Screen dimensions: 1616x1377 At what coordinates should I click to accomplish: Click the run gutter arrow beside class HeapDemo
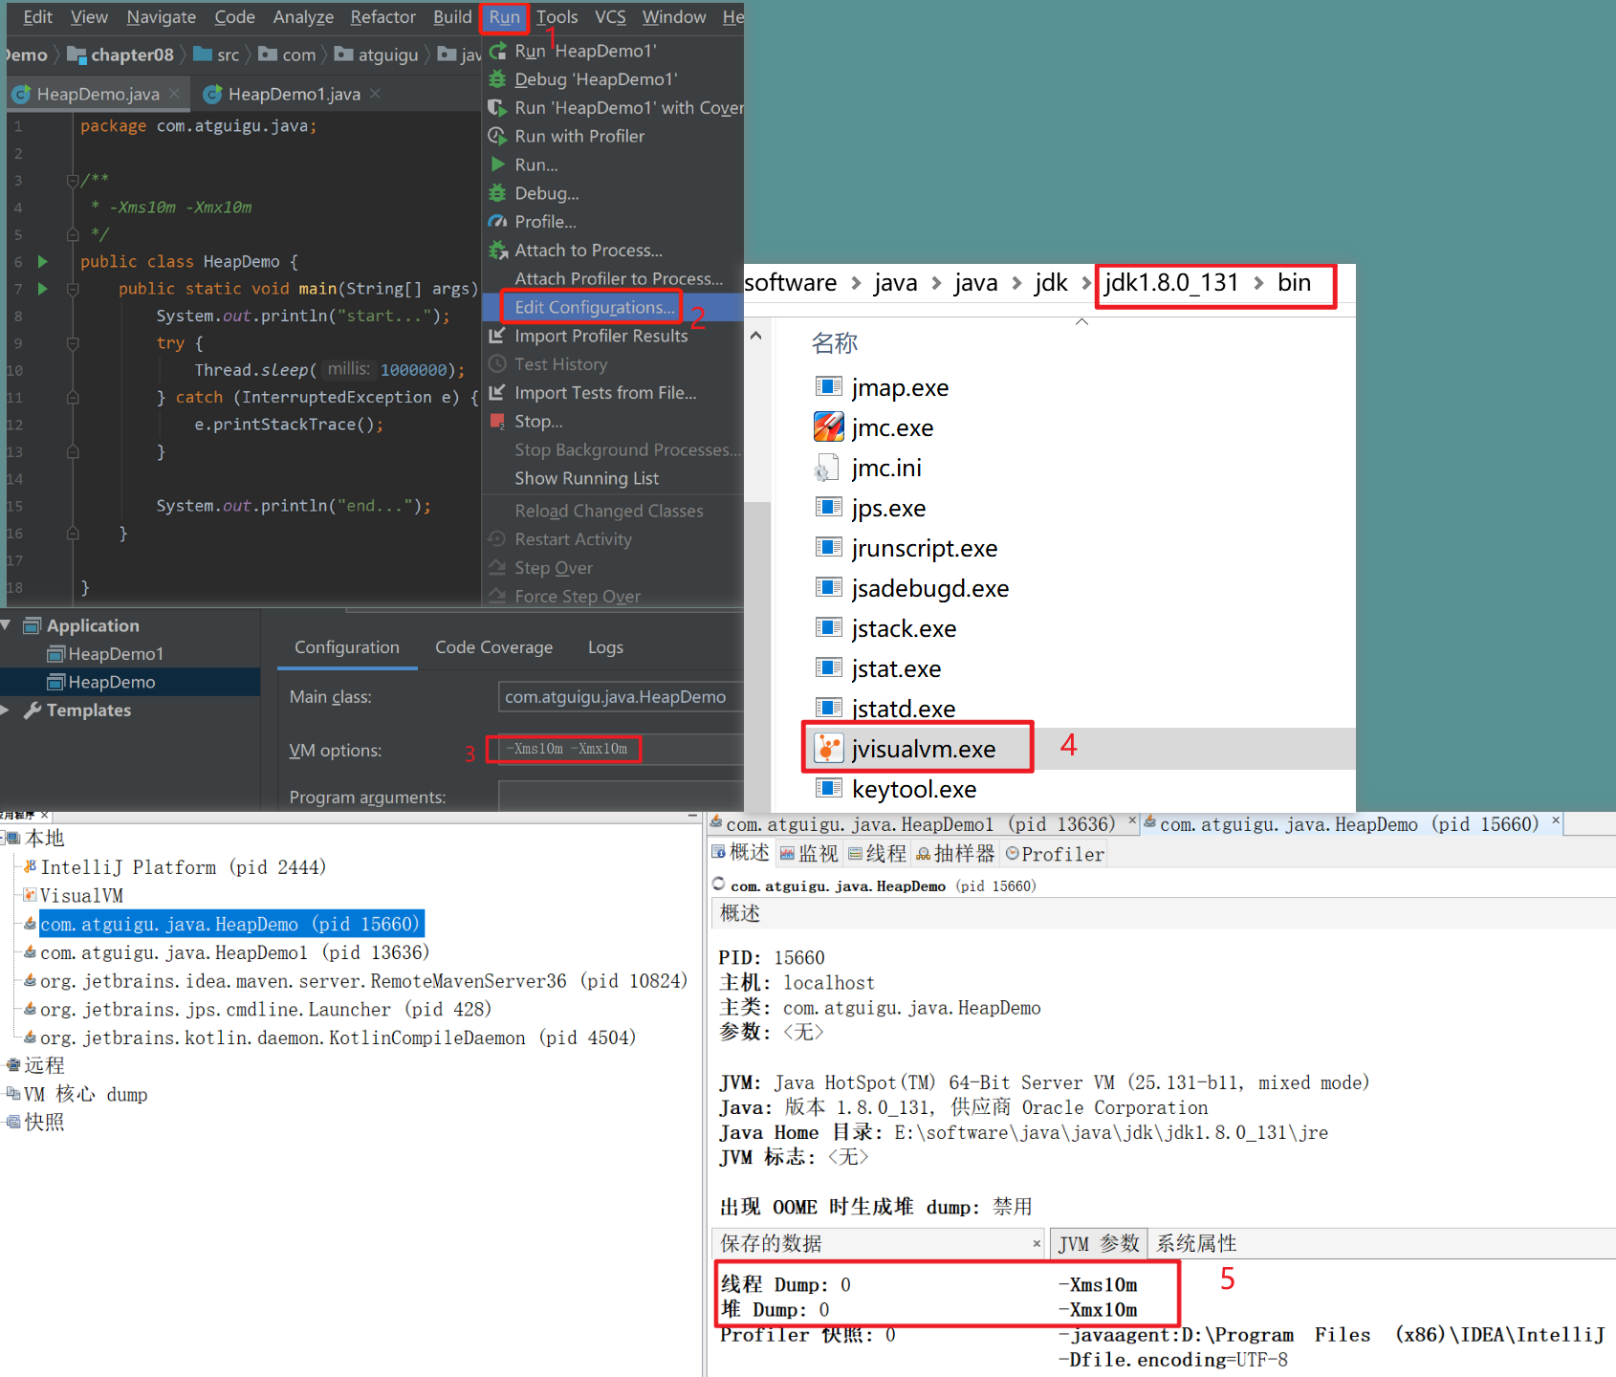(43, 261)
